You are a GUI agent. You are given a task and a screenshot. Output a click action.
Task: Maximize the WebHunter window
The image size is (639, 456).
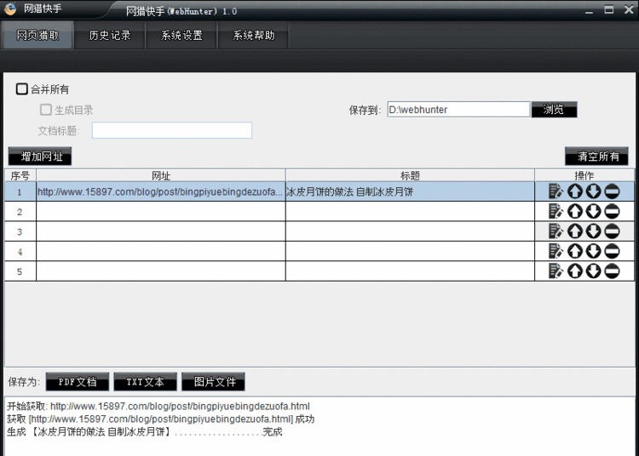click(x=609, y=9)
